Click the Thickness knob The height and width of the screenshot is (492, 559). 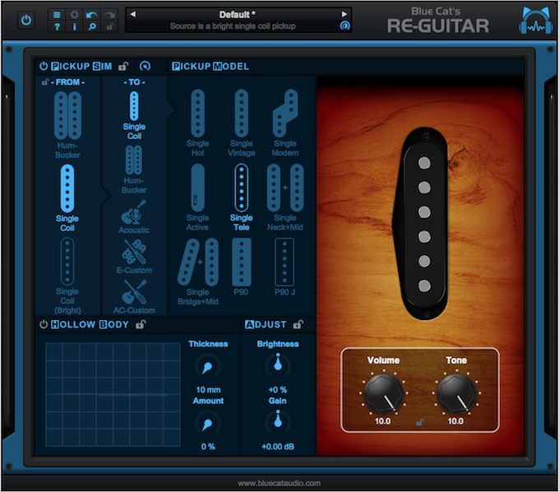coord(208,367)
